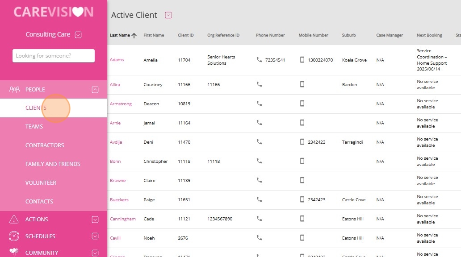Select Org Reference 'Senior Hearts Solutions'
461x257 pixels.
(221, 60)
